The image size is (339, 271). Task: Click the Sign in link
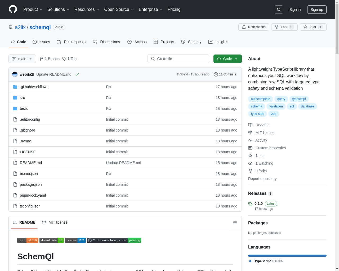[x=295, y=10]
